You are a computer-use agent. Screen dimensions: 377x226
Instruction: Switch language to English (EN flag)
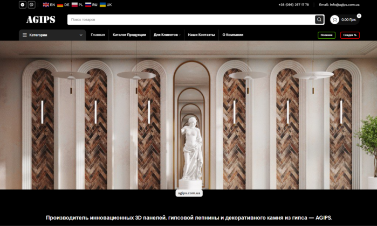[49, 5]
